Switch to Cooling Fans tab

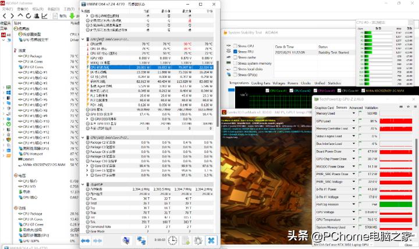click(261, 83)
